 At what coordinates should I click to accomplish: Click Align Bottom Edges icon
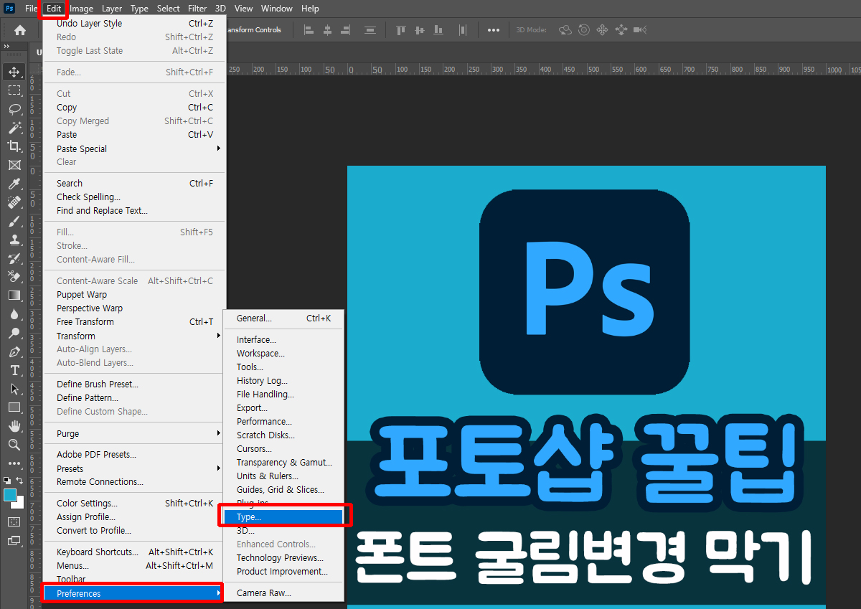438,30
